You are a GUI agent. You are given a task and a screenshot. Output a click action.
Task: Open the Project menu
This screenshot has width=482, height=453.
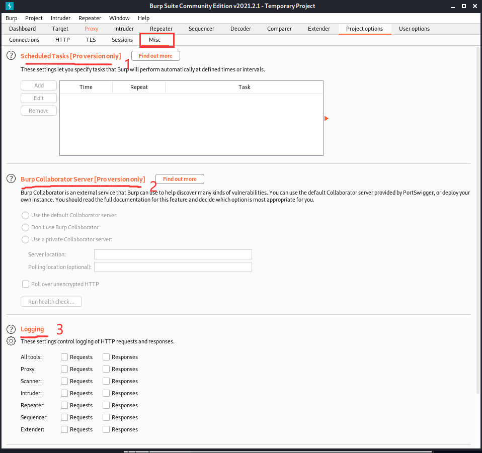tap(34, 18)
